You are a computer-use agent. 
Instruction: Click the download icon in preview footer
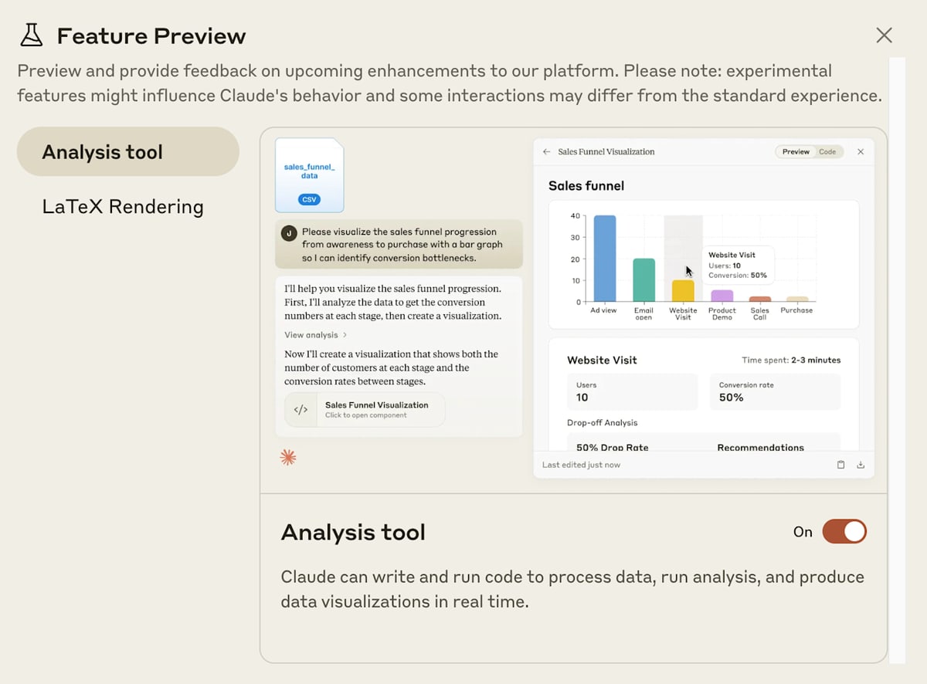click(861, 465)
